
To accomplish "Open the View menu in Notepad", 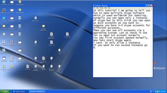I will pos(105,8).
